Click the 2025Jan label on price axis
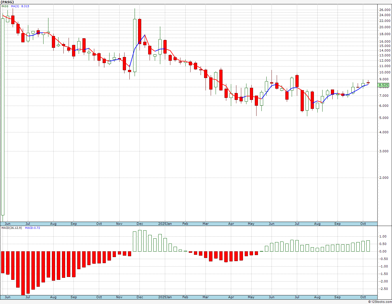This screenshot has height=304, width=392. tap(165, 224)
